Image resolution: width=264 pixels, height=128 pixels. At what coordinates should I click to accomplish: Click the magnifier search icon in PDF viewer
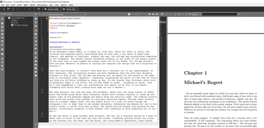[239, 14]
